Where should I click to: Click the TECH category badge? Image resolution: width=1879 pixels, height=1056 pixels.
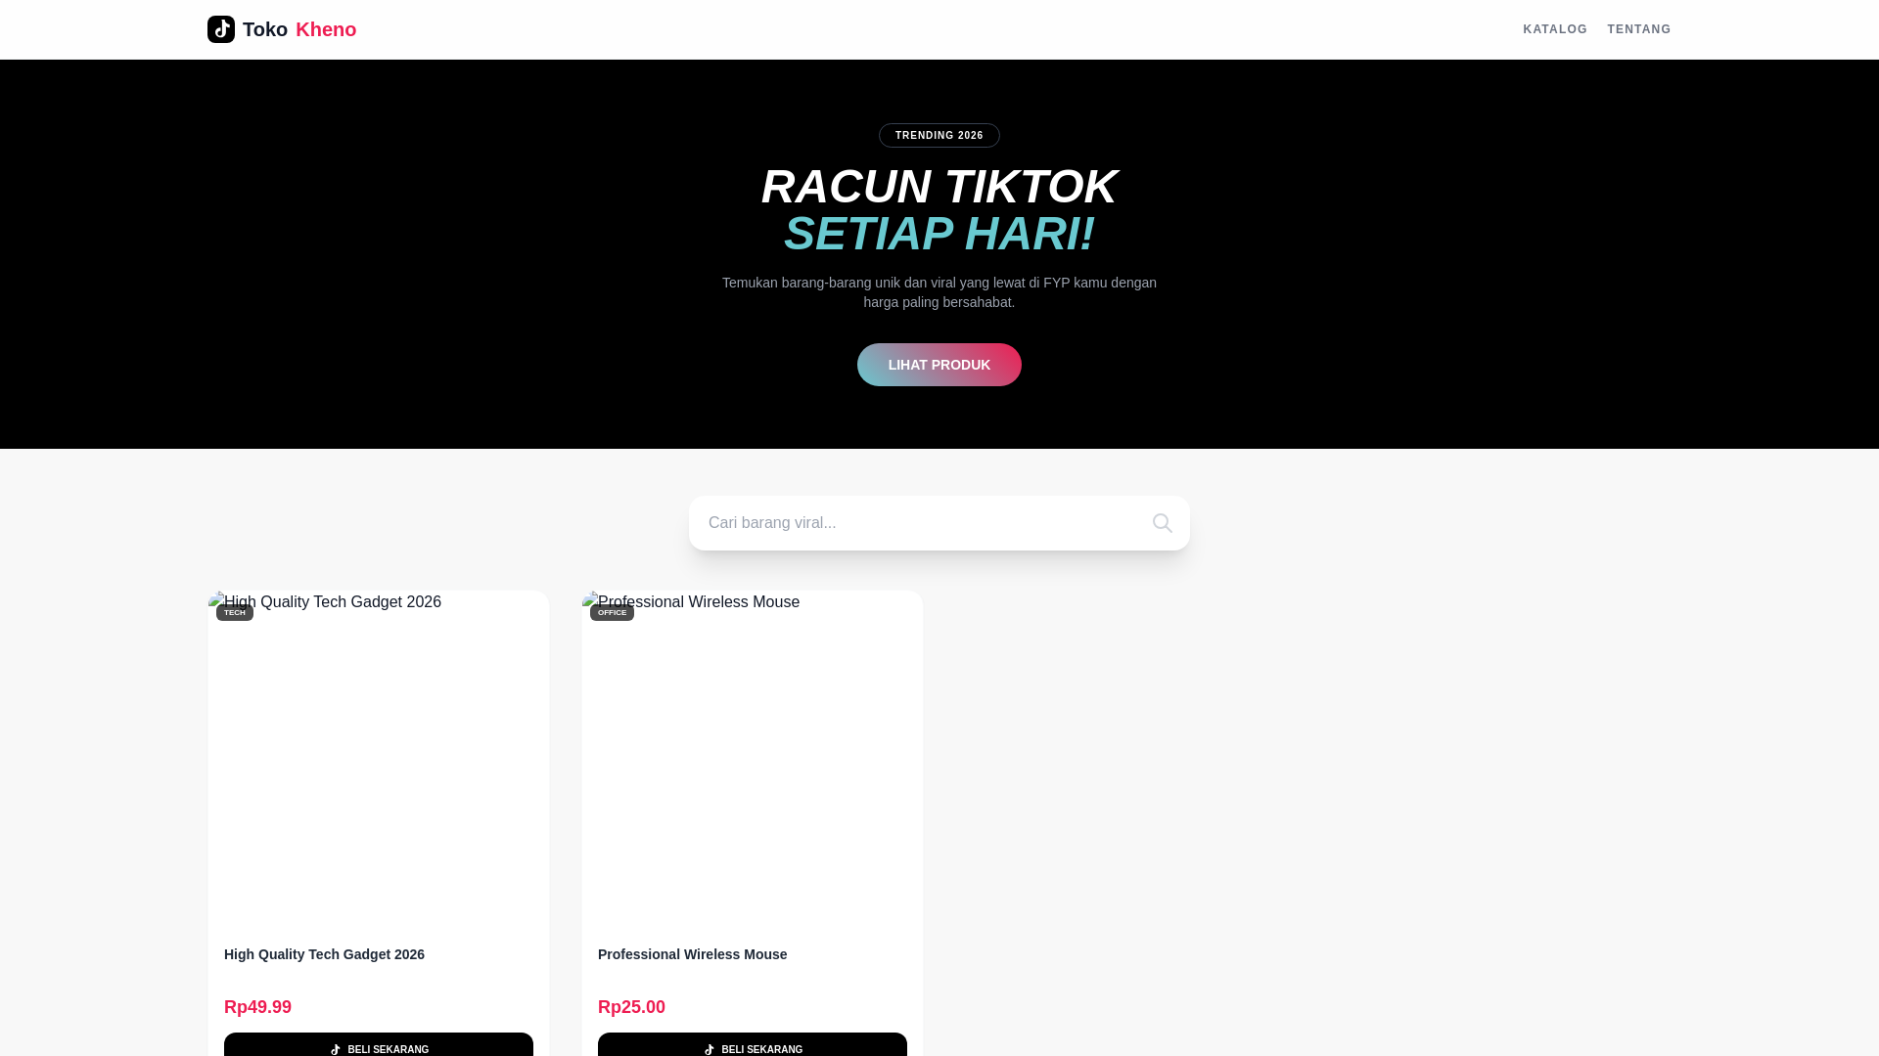coord(235,613)
